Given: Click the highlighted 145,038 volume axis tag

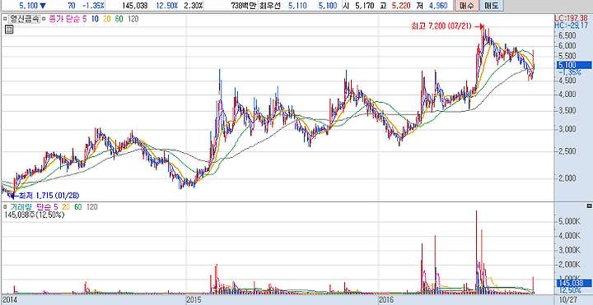Looking at the screenshot, I should tap(574, 283).
